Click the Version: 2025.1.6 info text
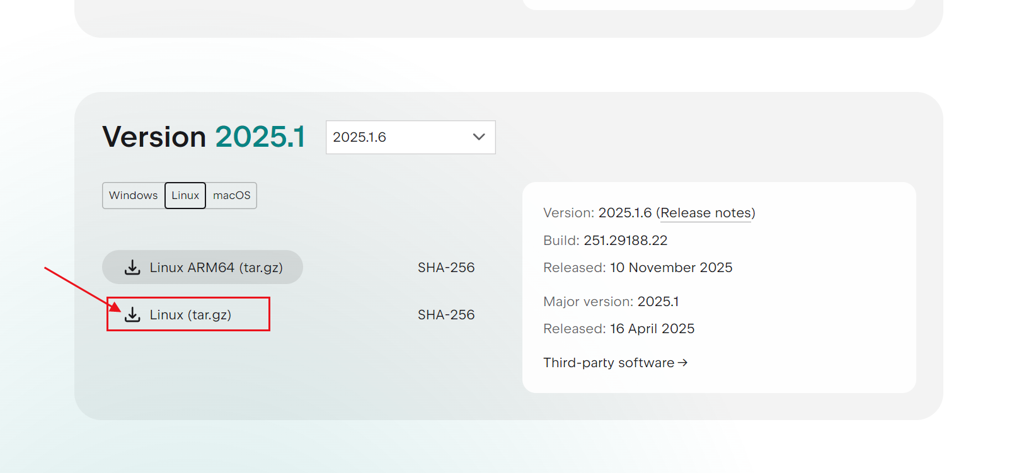1024x473 pixels. pos(597,213)
